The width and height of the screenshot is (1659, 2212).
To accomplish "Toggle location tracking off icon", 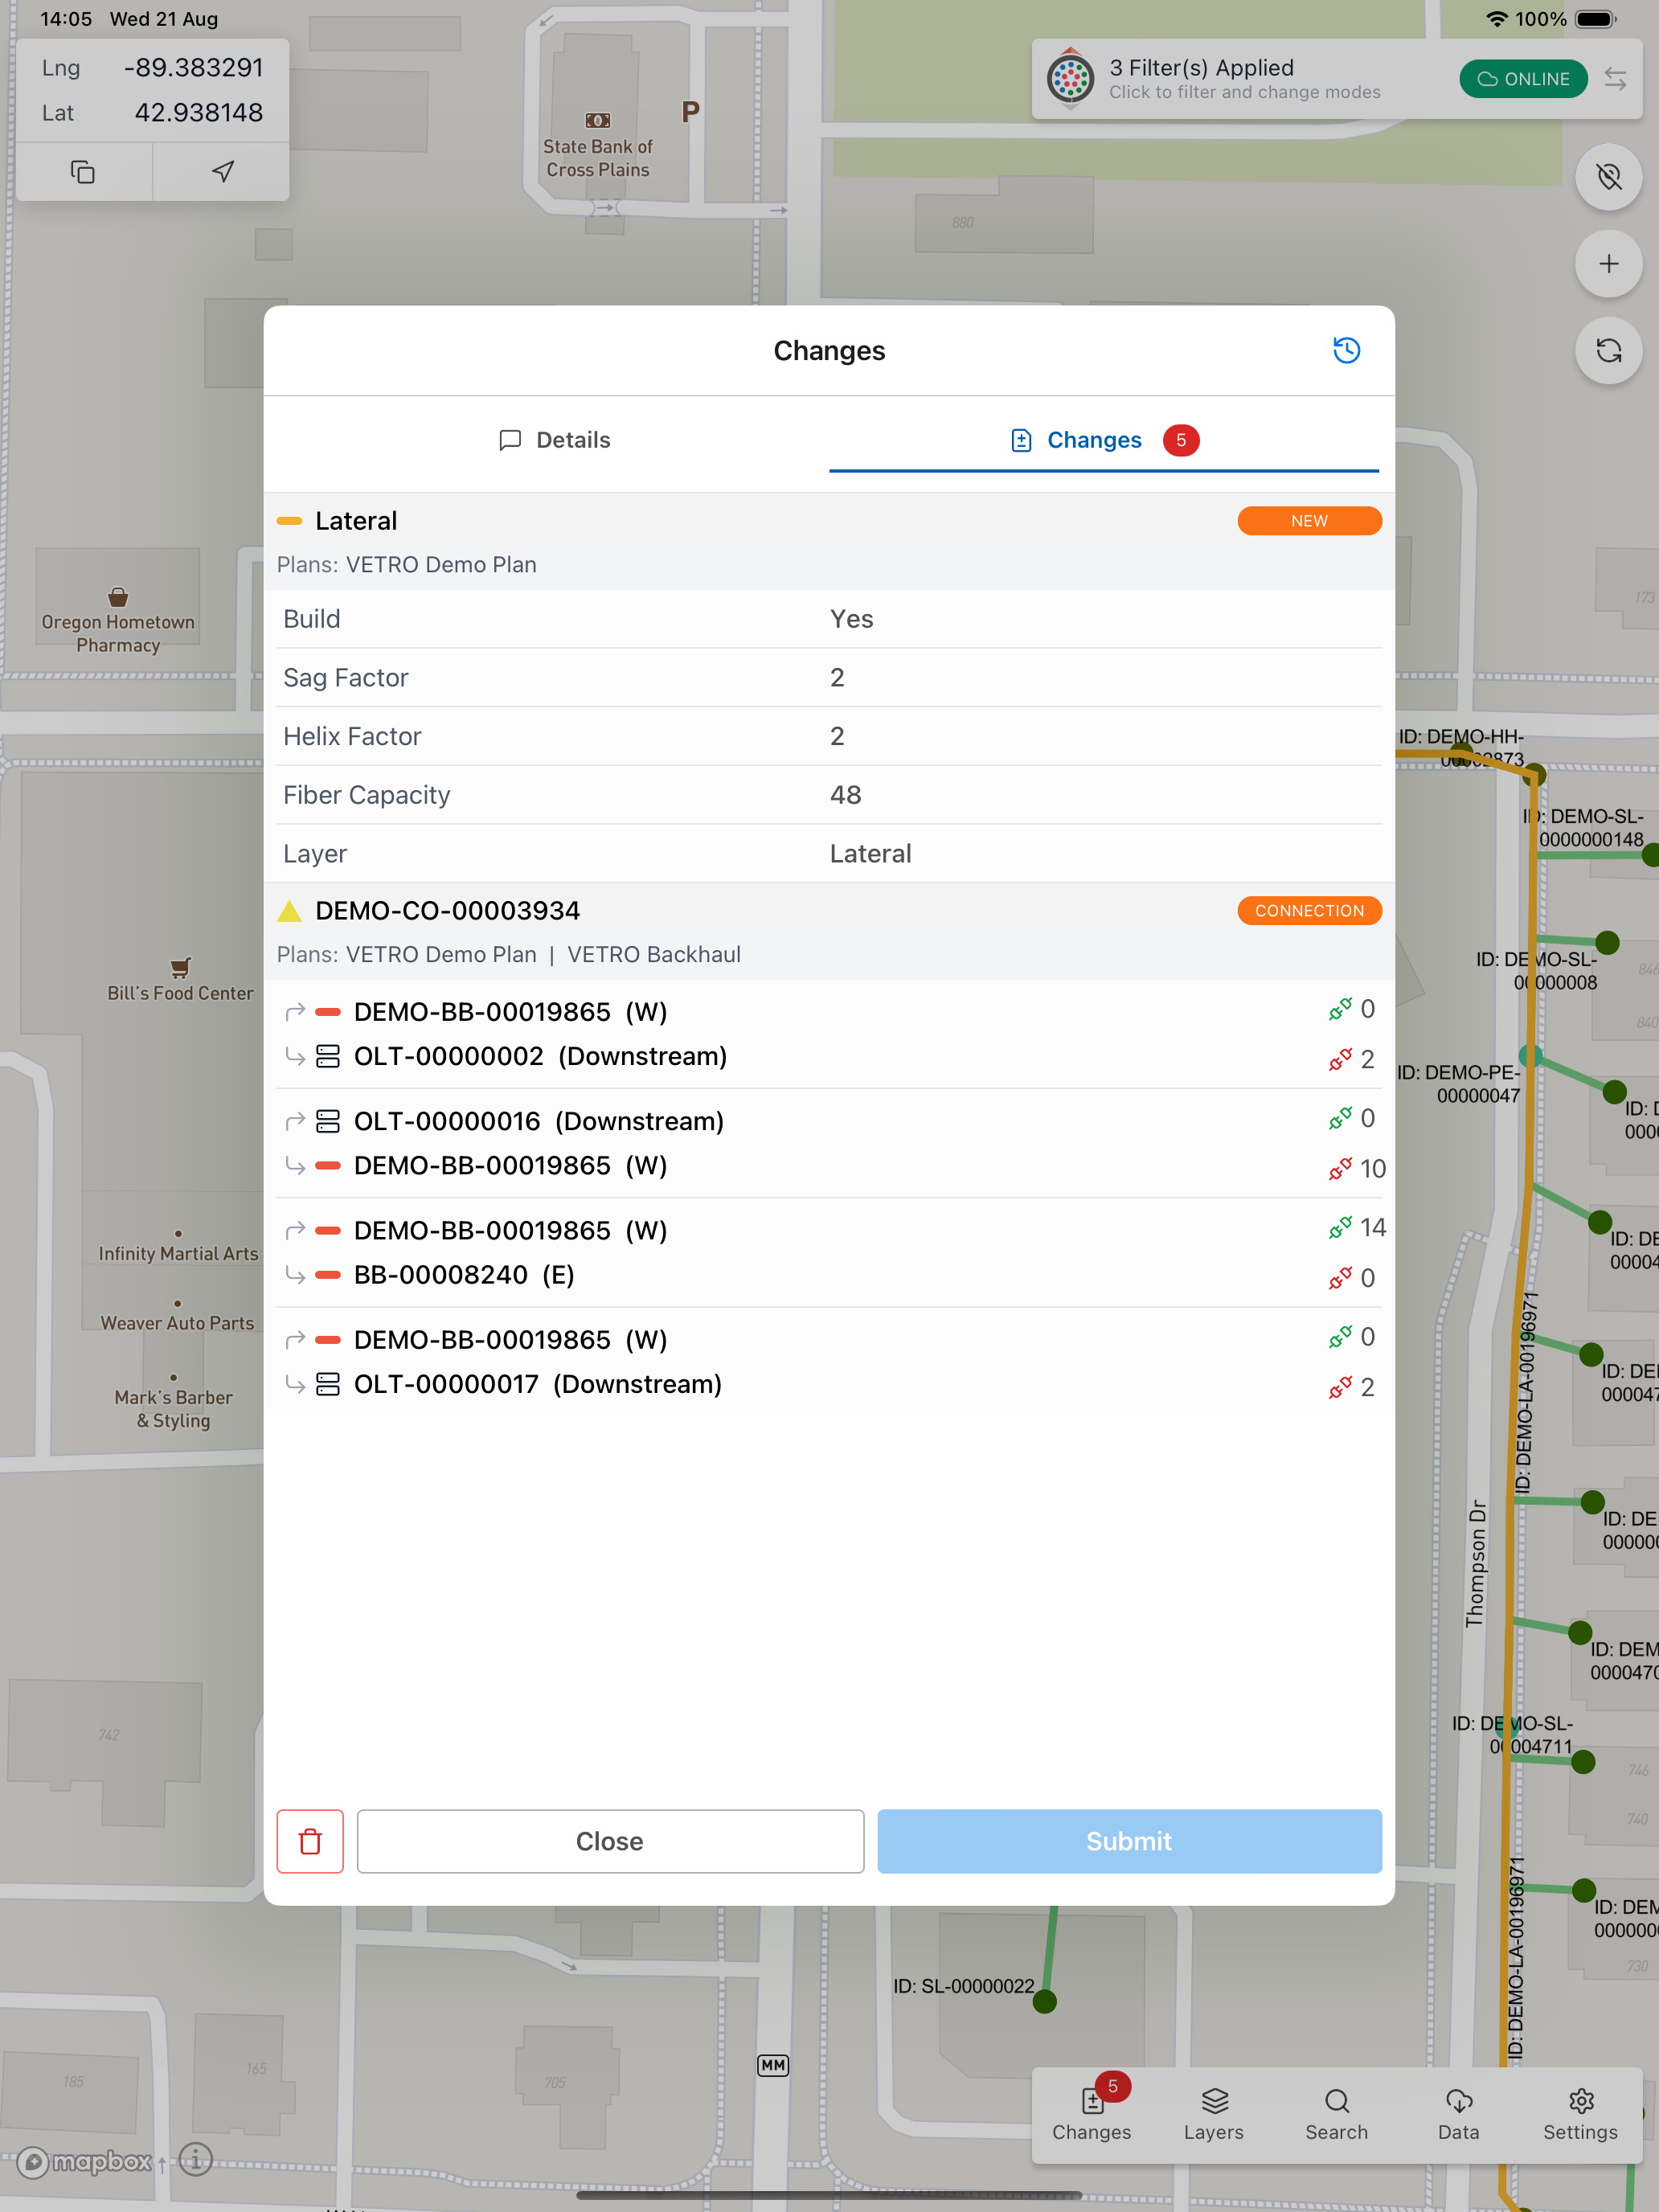I will [x=1608, y=177].
